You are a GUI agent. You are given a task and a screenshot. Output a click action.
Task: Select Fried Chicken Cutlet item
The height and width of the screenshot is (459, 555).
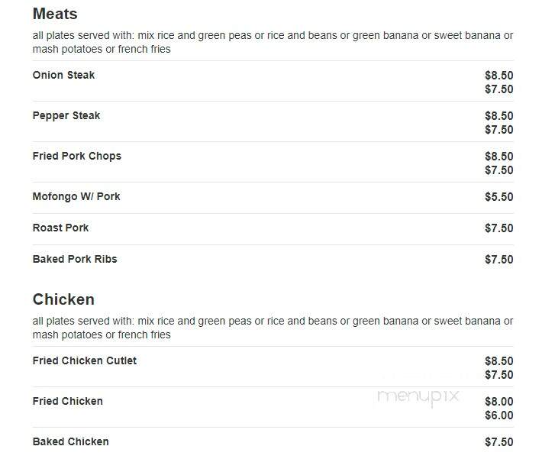tap(85, 360)
